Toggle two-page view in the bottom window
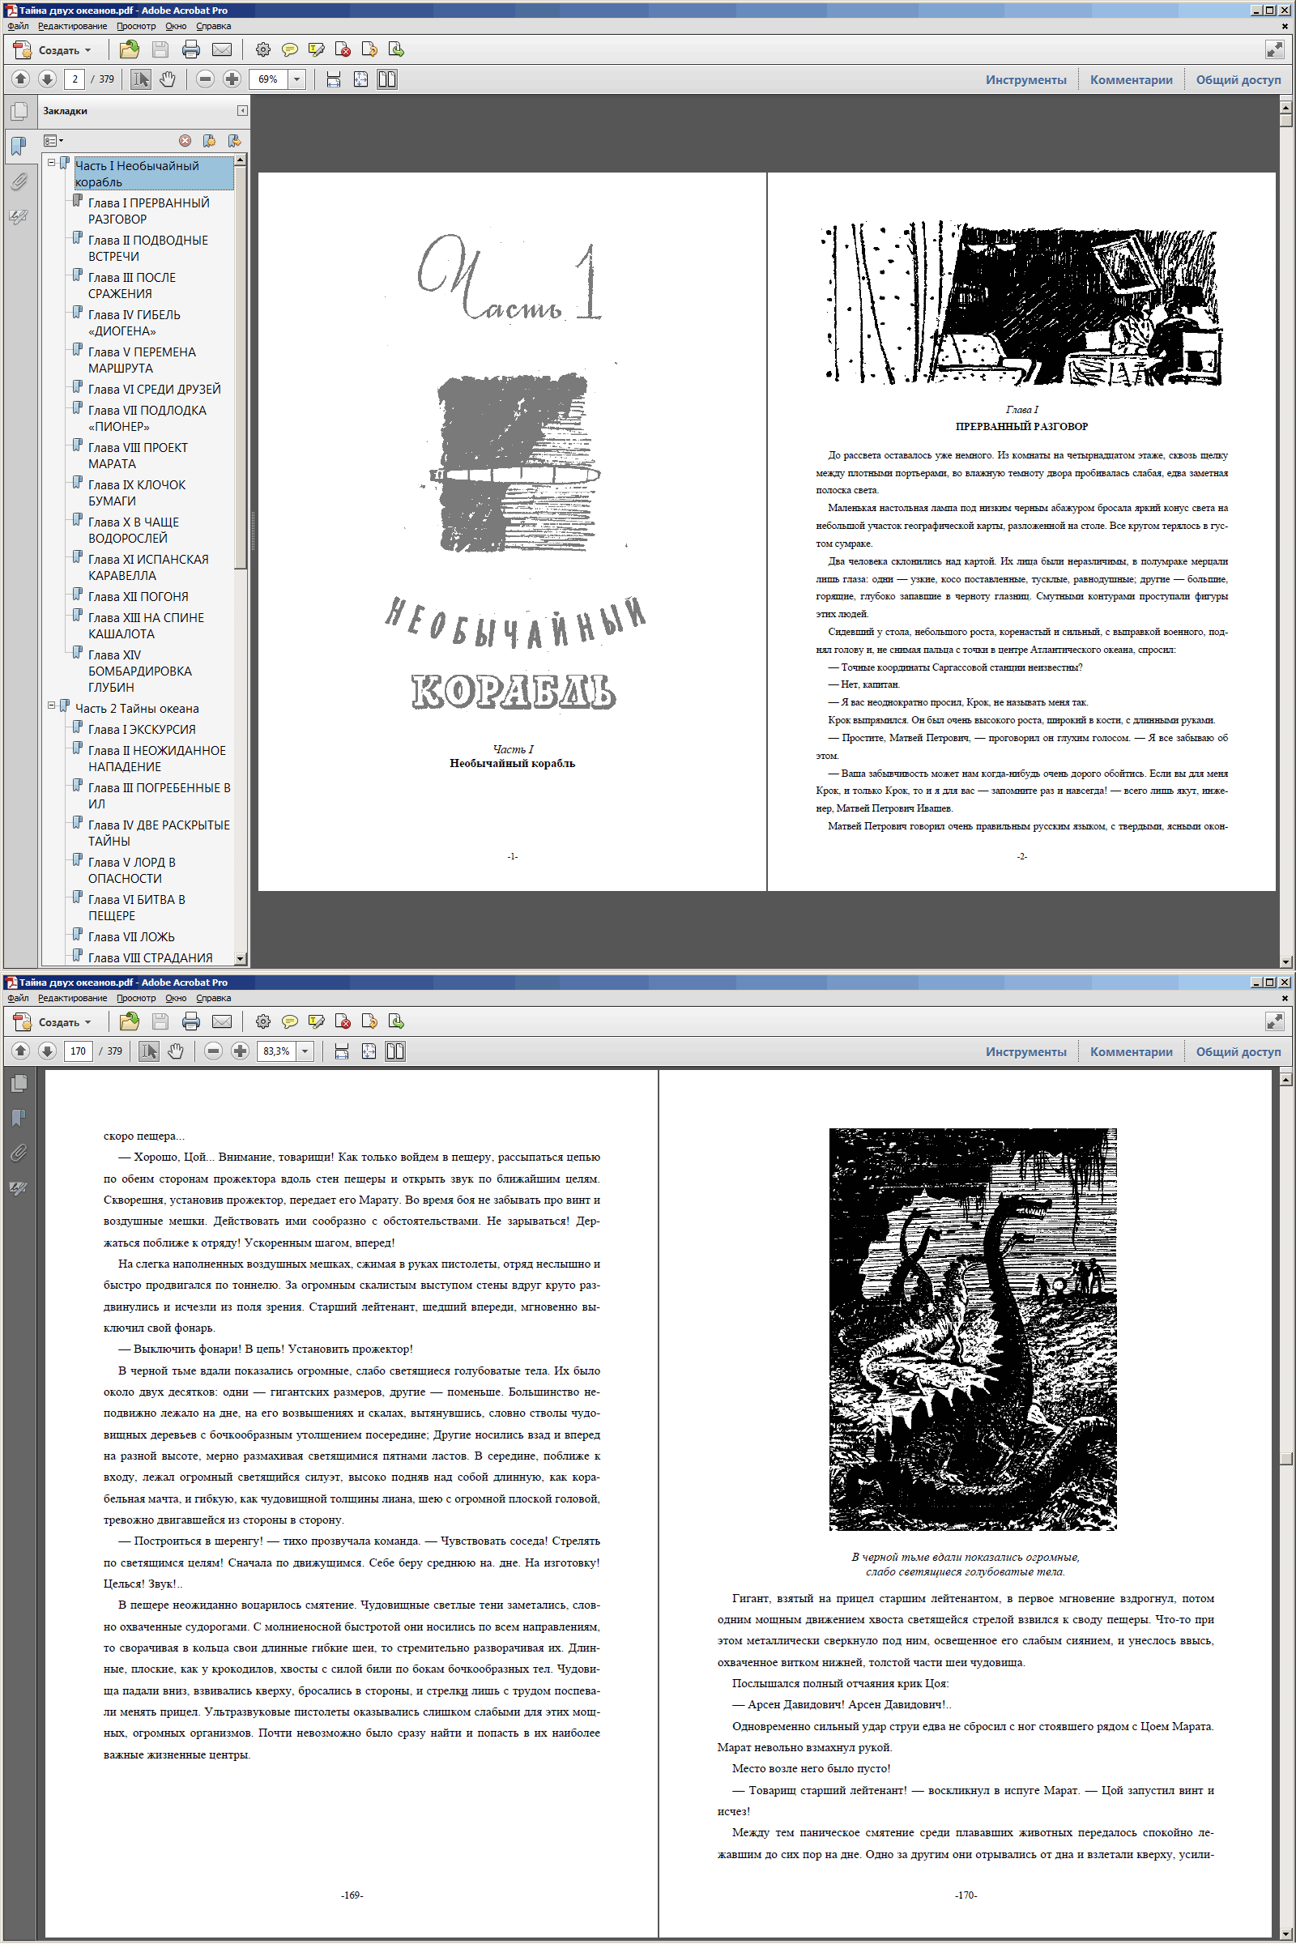Screen dimensions: 1296x1944 click(395, 1051)
